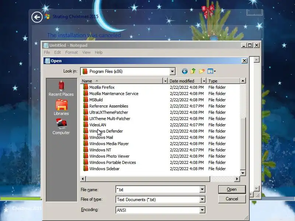Image resolution: width=295 pixels, height=221 pixels.
Task: Click the Windows NT folder icon
Action: [x=86, y=150]
